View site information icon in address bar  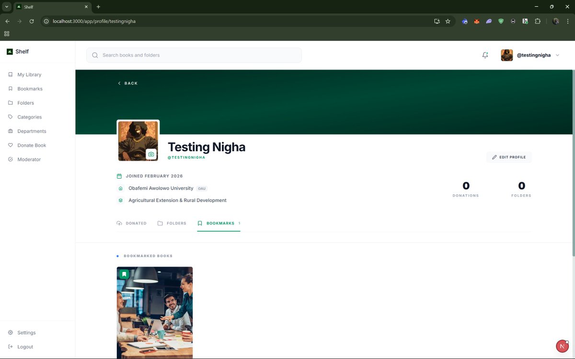46,21
